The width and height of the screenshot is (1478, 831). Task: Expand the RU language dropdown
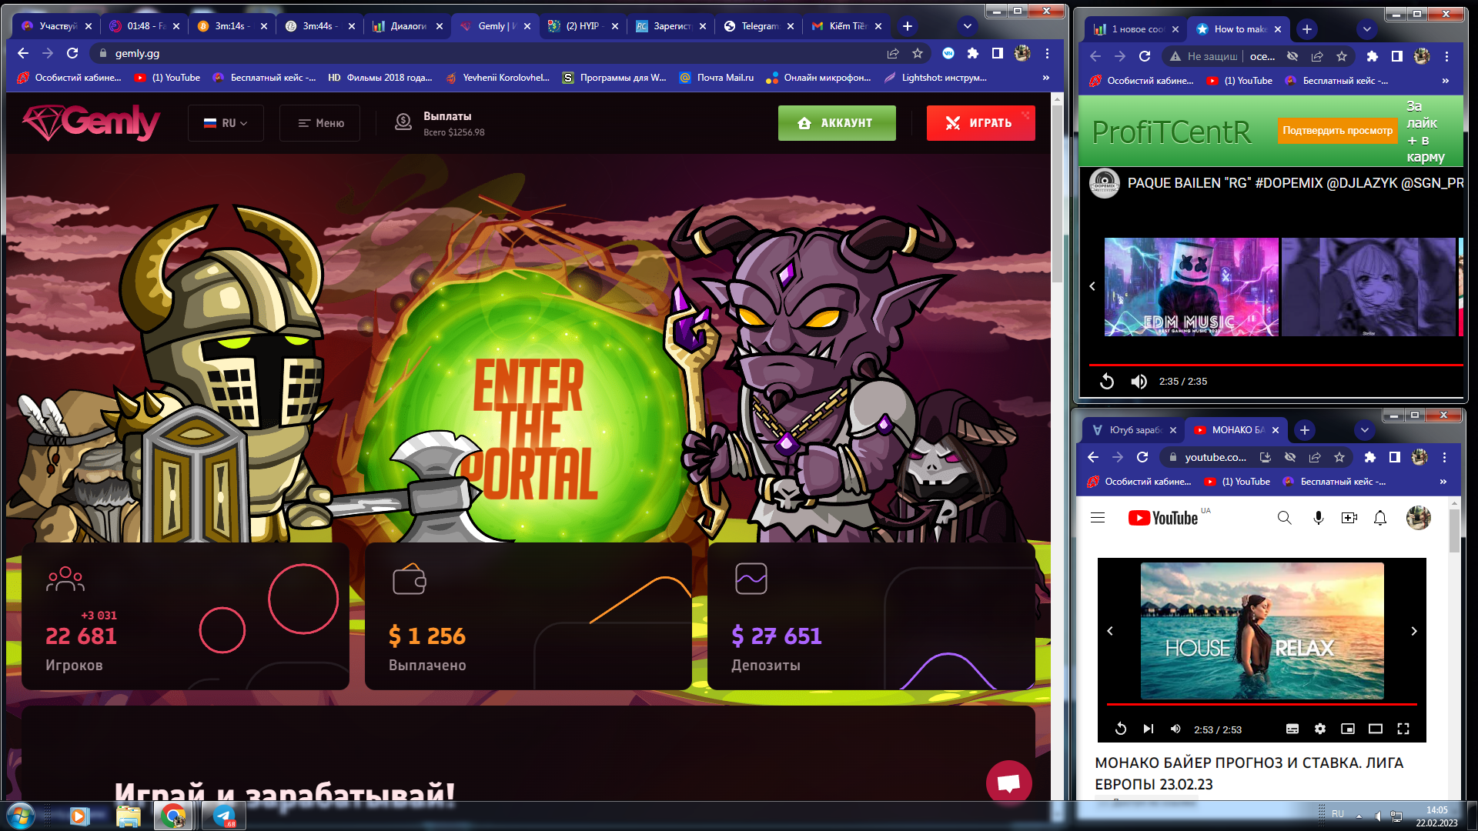click(226, 123)
